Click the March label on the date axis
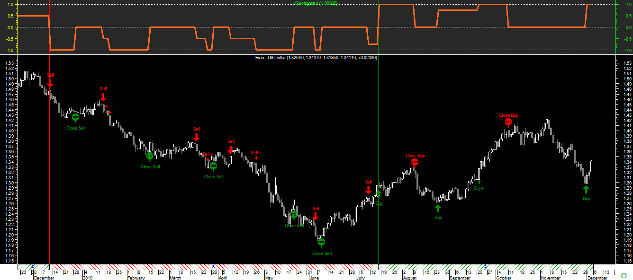This screenshot has height=280, width=633. pos(175,278)
